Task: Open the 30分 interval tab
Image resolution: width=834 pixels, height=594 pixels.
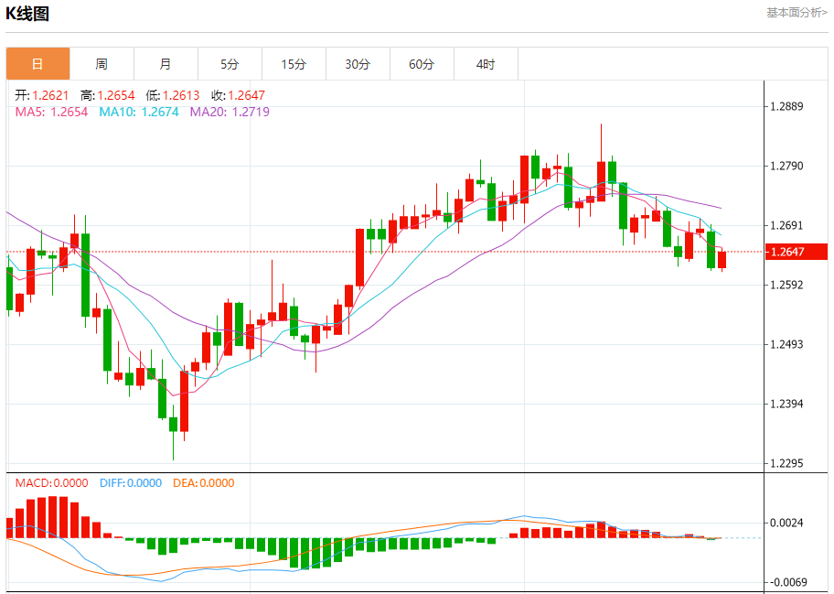Action: pos(358,64)
